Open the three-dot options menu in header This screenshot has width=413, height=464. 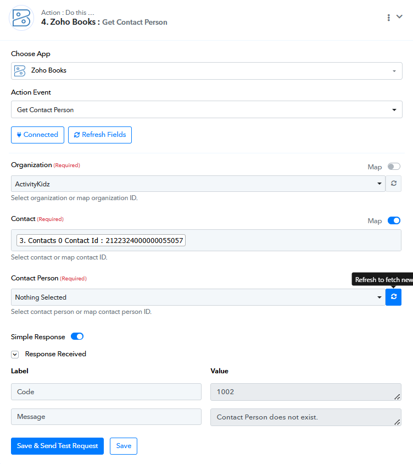388,18
